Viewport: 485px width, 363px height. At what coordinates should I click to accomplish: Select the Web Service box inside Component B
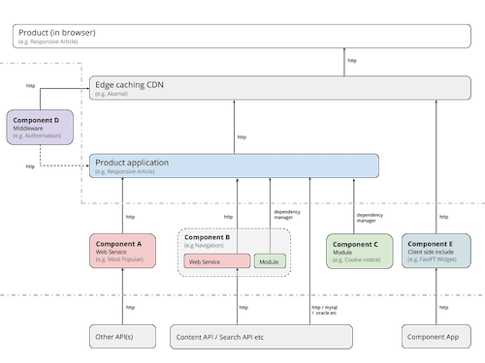[217, 261]
